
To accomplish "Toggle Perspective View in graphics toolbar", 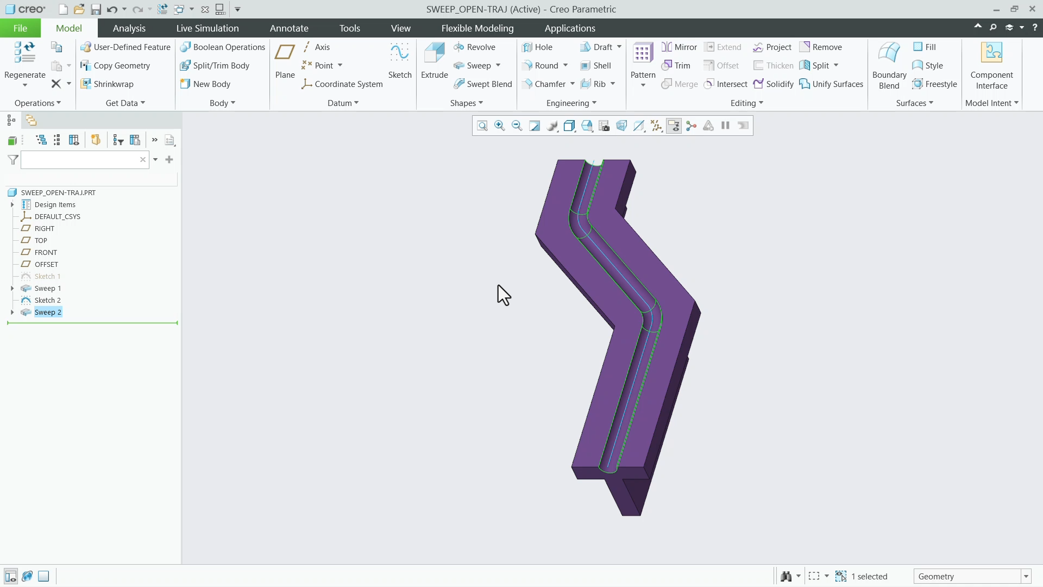I will click(621, 126).
